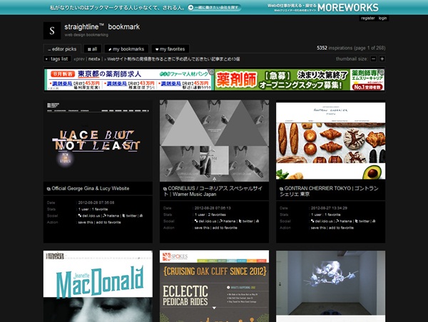
Task: Open the Jeanette MacDonald thumbnail
Action: pyautogui.click(x=98, y=286)
